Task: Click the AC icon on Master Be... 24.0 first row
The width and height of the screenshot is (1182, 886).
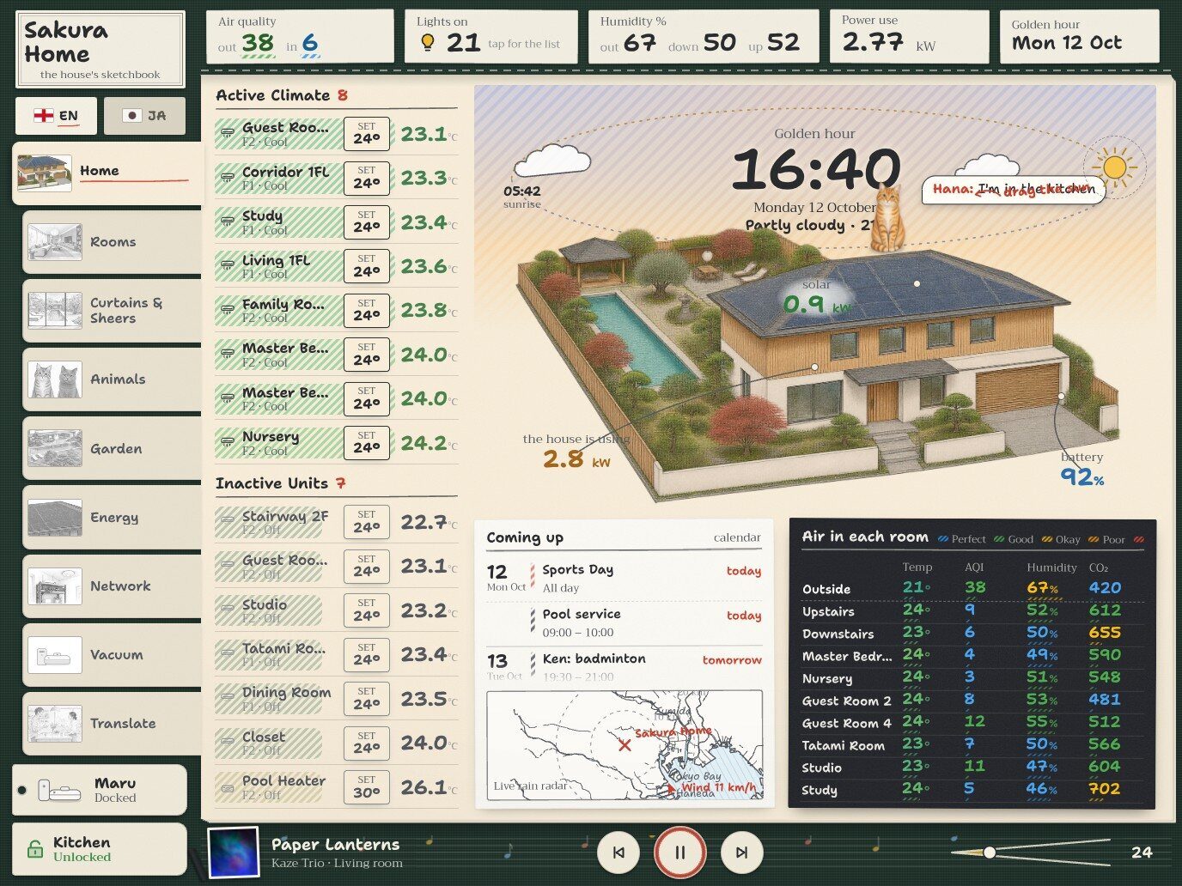Action: [x=228, y=355]
